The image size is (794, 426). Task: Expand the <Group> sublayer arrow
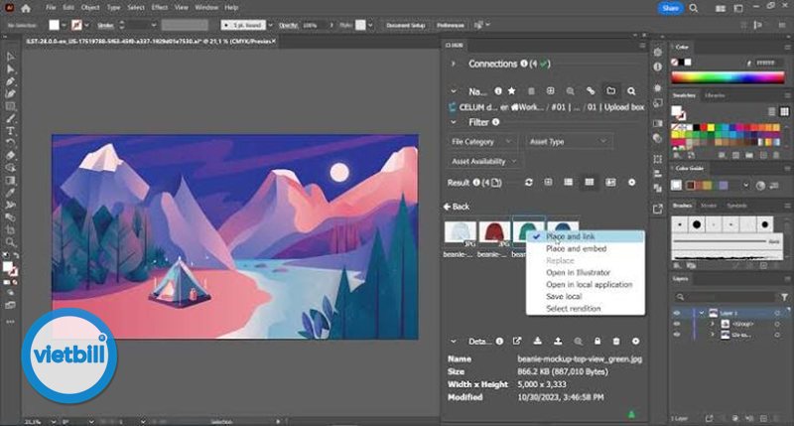point(712,324)
